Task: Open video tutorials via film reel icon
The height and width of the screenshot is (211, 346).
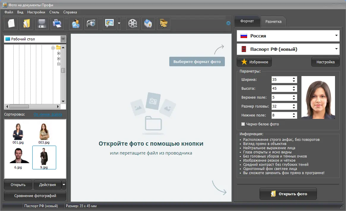Action: 132,23
